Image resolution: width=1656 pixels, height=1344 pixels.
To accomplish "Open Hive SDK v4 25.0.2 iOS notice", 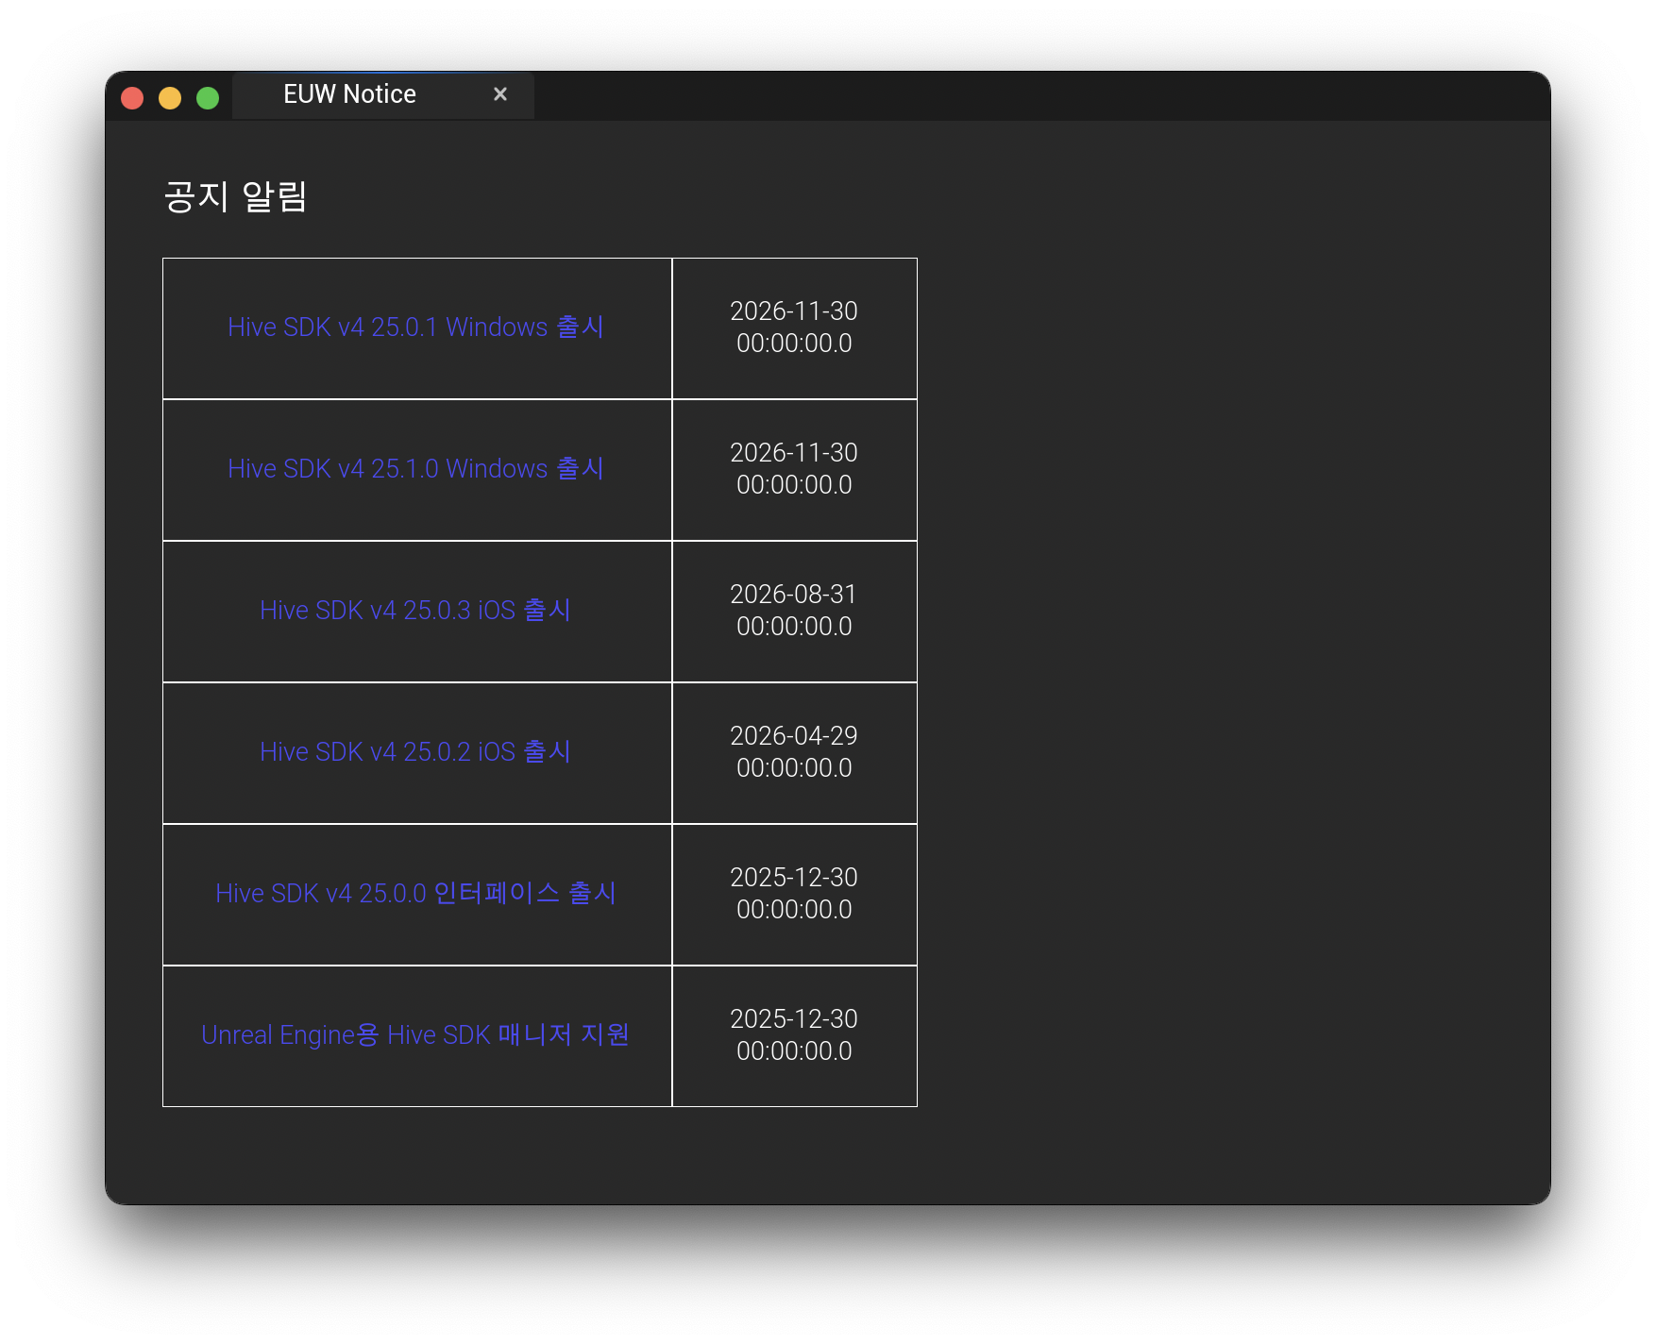I will click(415, 752).
